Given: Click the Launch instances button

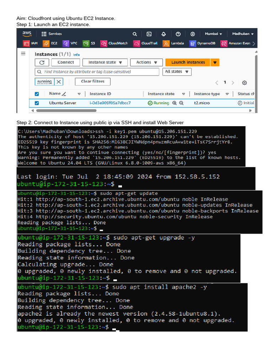Looking at the screenshot, I should [188, 63].
